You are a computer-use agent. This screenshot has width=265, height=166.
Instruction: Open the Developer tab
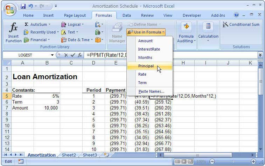192,15
